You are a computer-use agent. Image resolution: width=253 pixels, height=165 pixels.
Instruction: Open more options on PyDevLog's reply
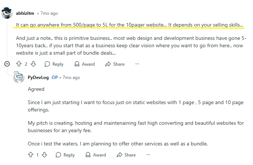148,155
